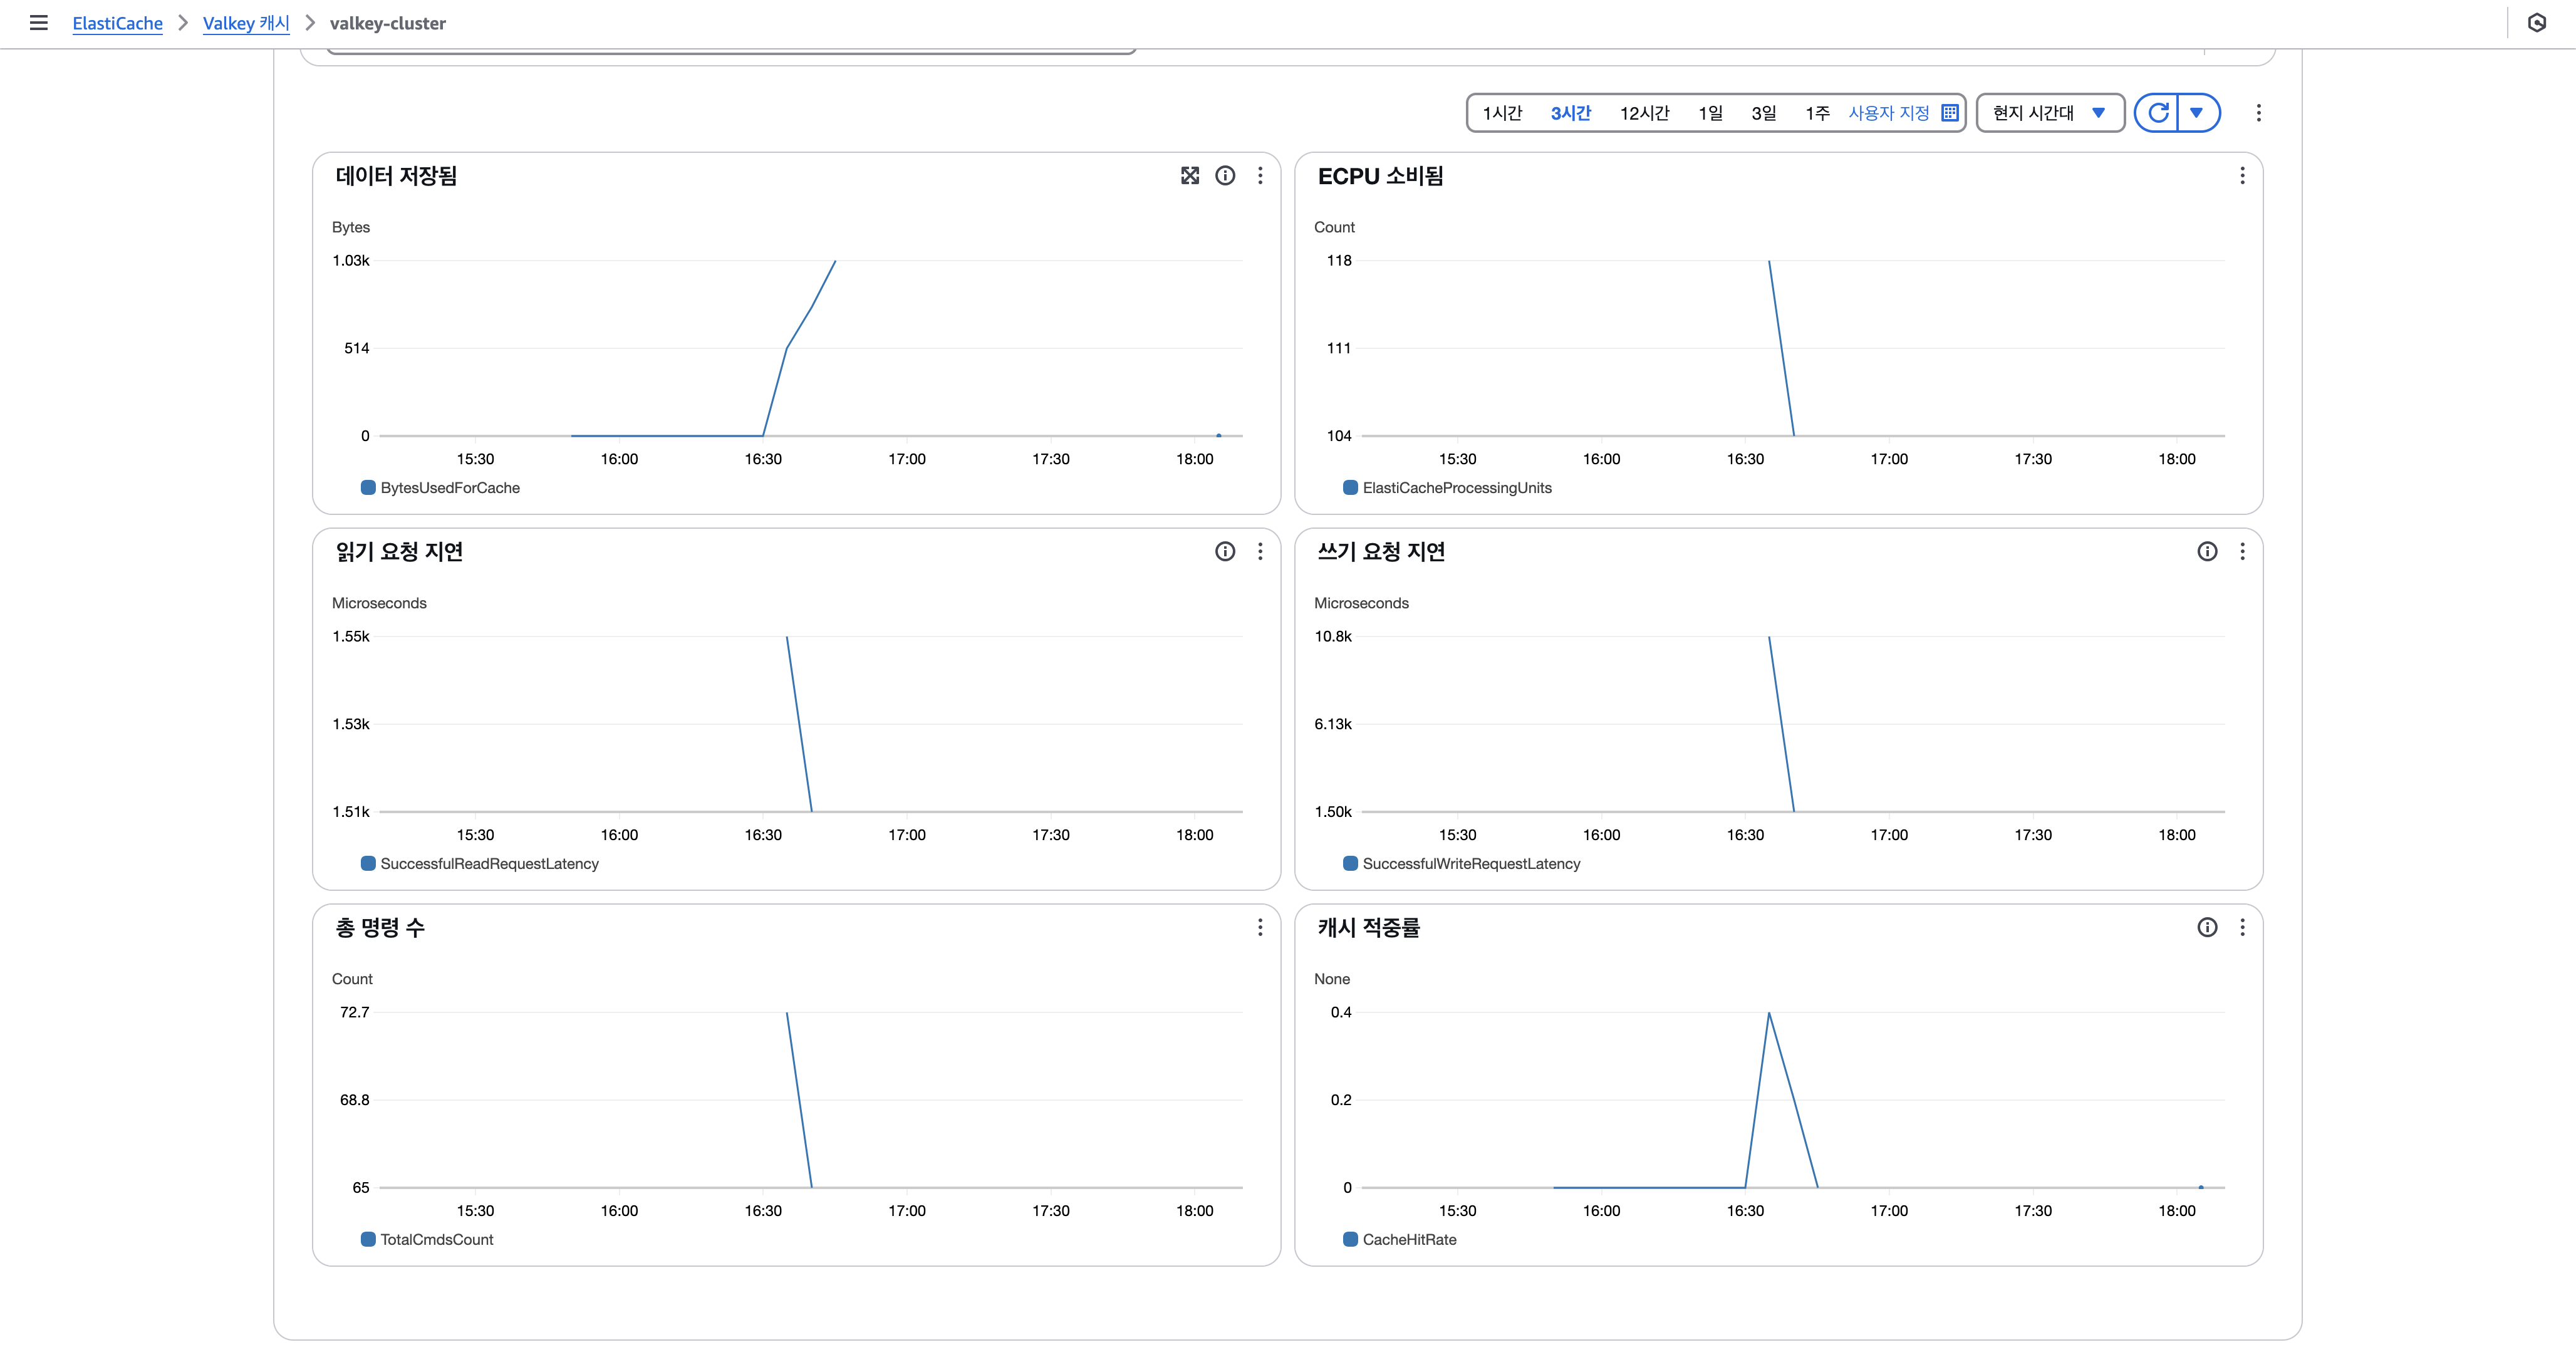
Task: Click the top-right console settings icon
Action: click(2537, 23)
